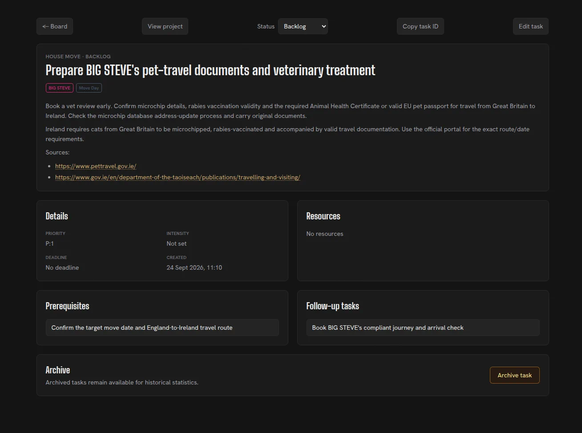Click the Sources: label
Screen dimensions: 582x433
point(57,152)
